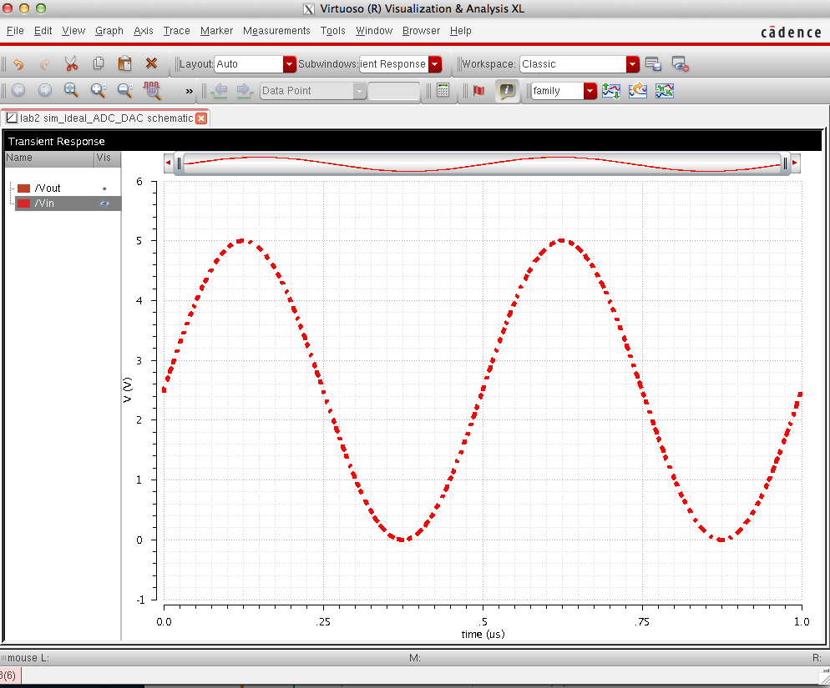Screen dimensions: 830x688
Task: Select the /Vout signal in the legend
Action: [x=48, y=188]
